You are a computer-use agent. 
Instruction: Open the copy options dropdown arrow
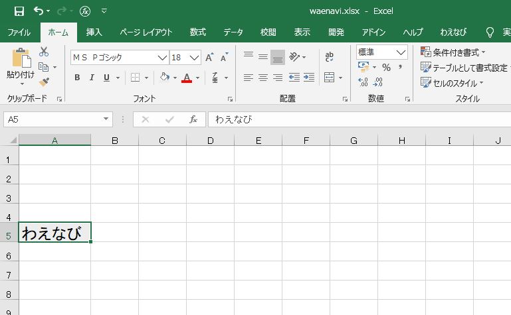coord(54,67)
